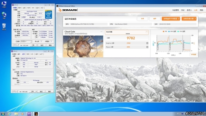Expand the Physics score row

[x=147, y=47]
